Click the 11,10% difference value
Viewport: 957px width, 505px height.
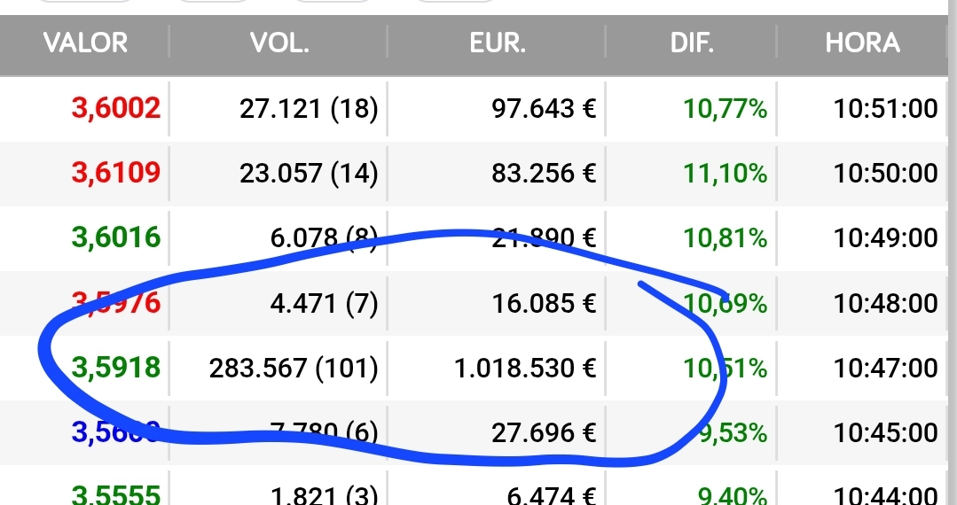[x=726, y=174]
